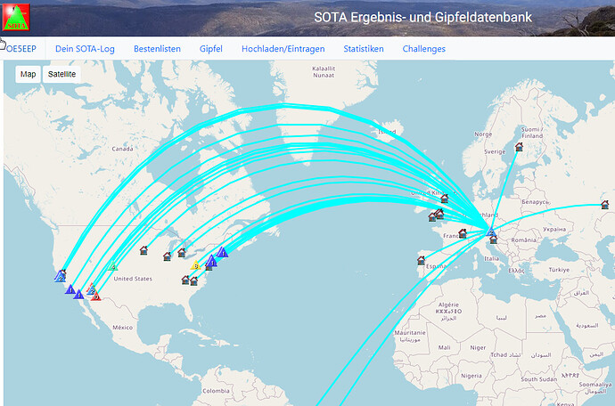This screenshot has width=615, height=406.
Task: Click the blue summit triangle in Austria
Action: (491, 231)
